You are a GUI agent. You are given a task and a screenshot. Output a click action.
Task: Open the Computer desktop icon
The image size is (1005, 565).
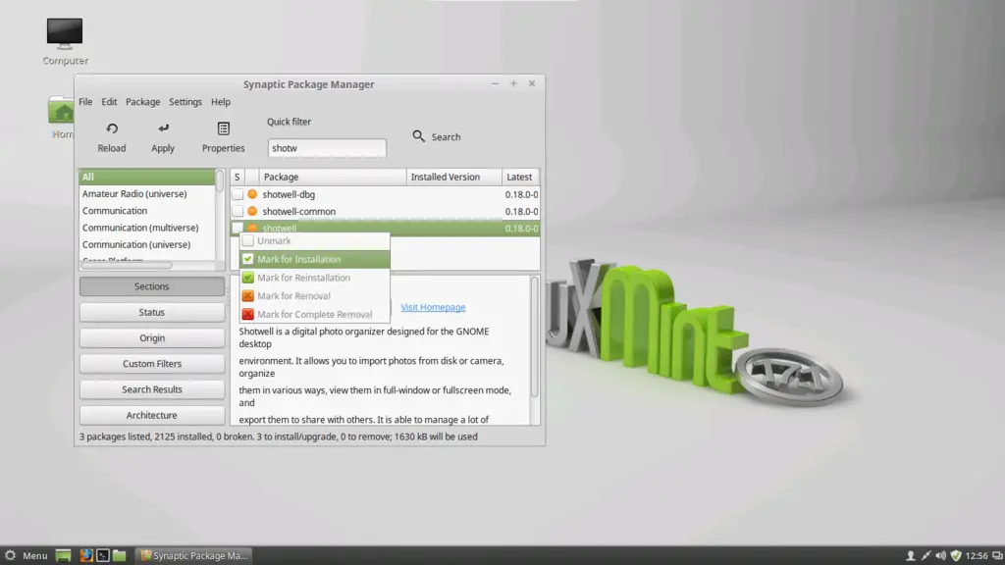pyautogui.click(x=65, y=33)
